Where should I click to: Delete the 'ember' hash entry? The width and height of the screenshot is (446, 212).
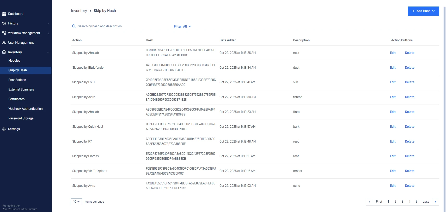(410, 171)
